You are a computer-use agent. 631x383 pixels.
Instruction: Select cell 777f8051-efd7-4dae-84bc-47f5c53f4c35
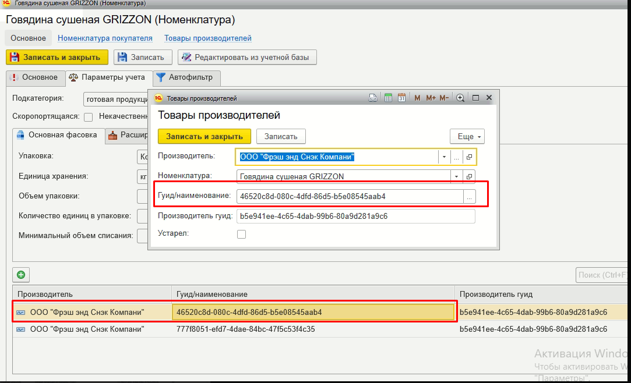click(x=313, y=329)
